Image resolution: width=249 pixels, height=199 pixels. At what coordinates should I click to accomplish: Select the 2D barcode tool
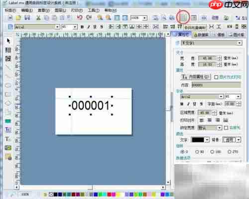(8, 58)
